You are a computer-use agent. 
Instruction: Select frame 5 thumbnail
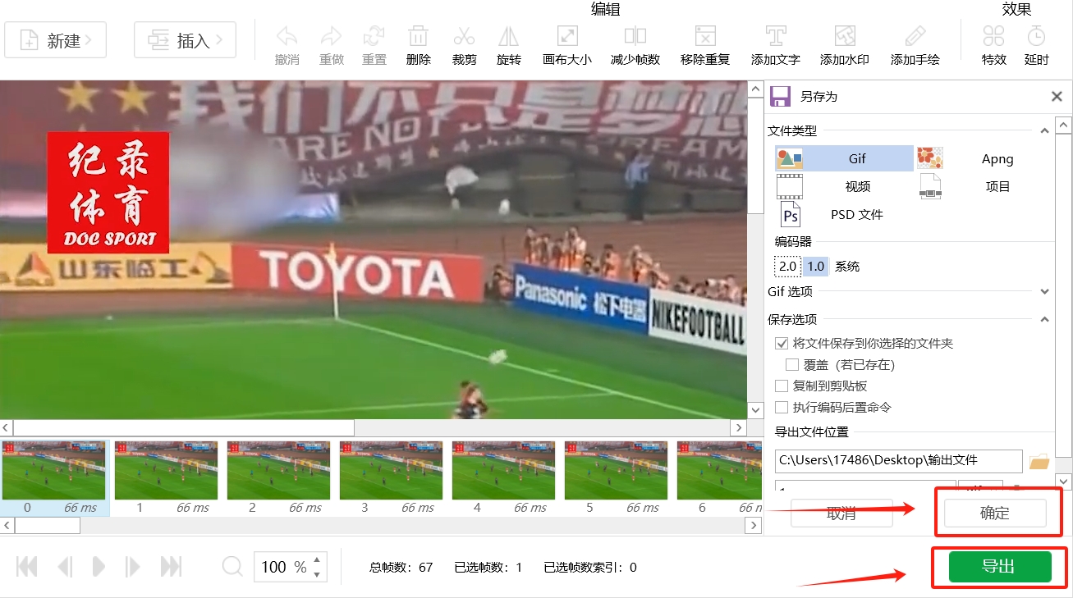(616, 477)
